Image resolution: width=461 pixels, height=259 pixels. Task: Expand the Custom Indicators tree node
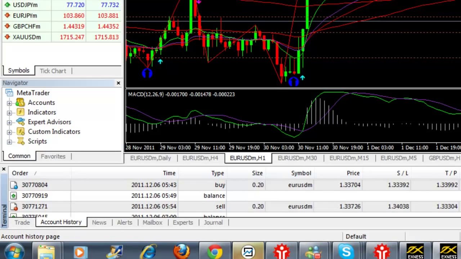(9, 132)
